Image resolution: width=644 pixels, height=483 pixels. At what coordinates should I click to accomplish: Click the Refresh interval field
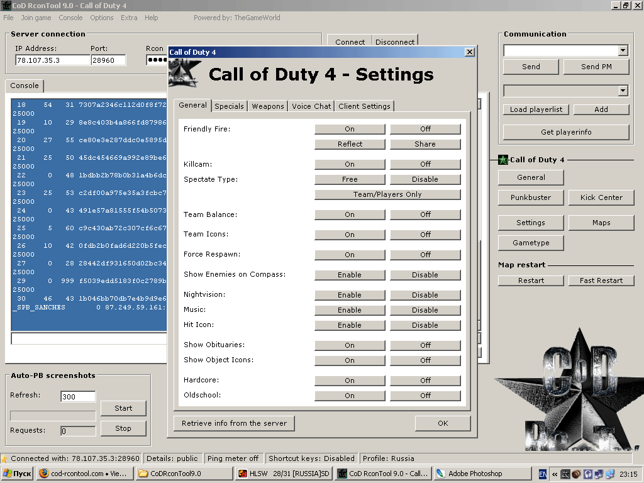point(78,397)
